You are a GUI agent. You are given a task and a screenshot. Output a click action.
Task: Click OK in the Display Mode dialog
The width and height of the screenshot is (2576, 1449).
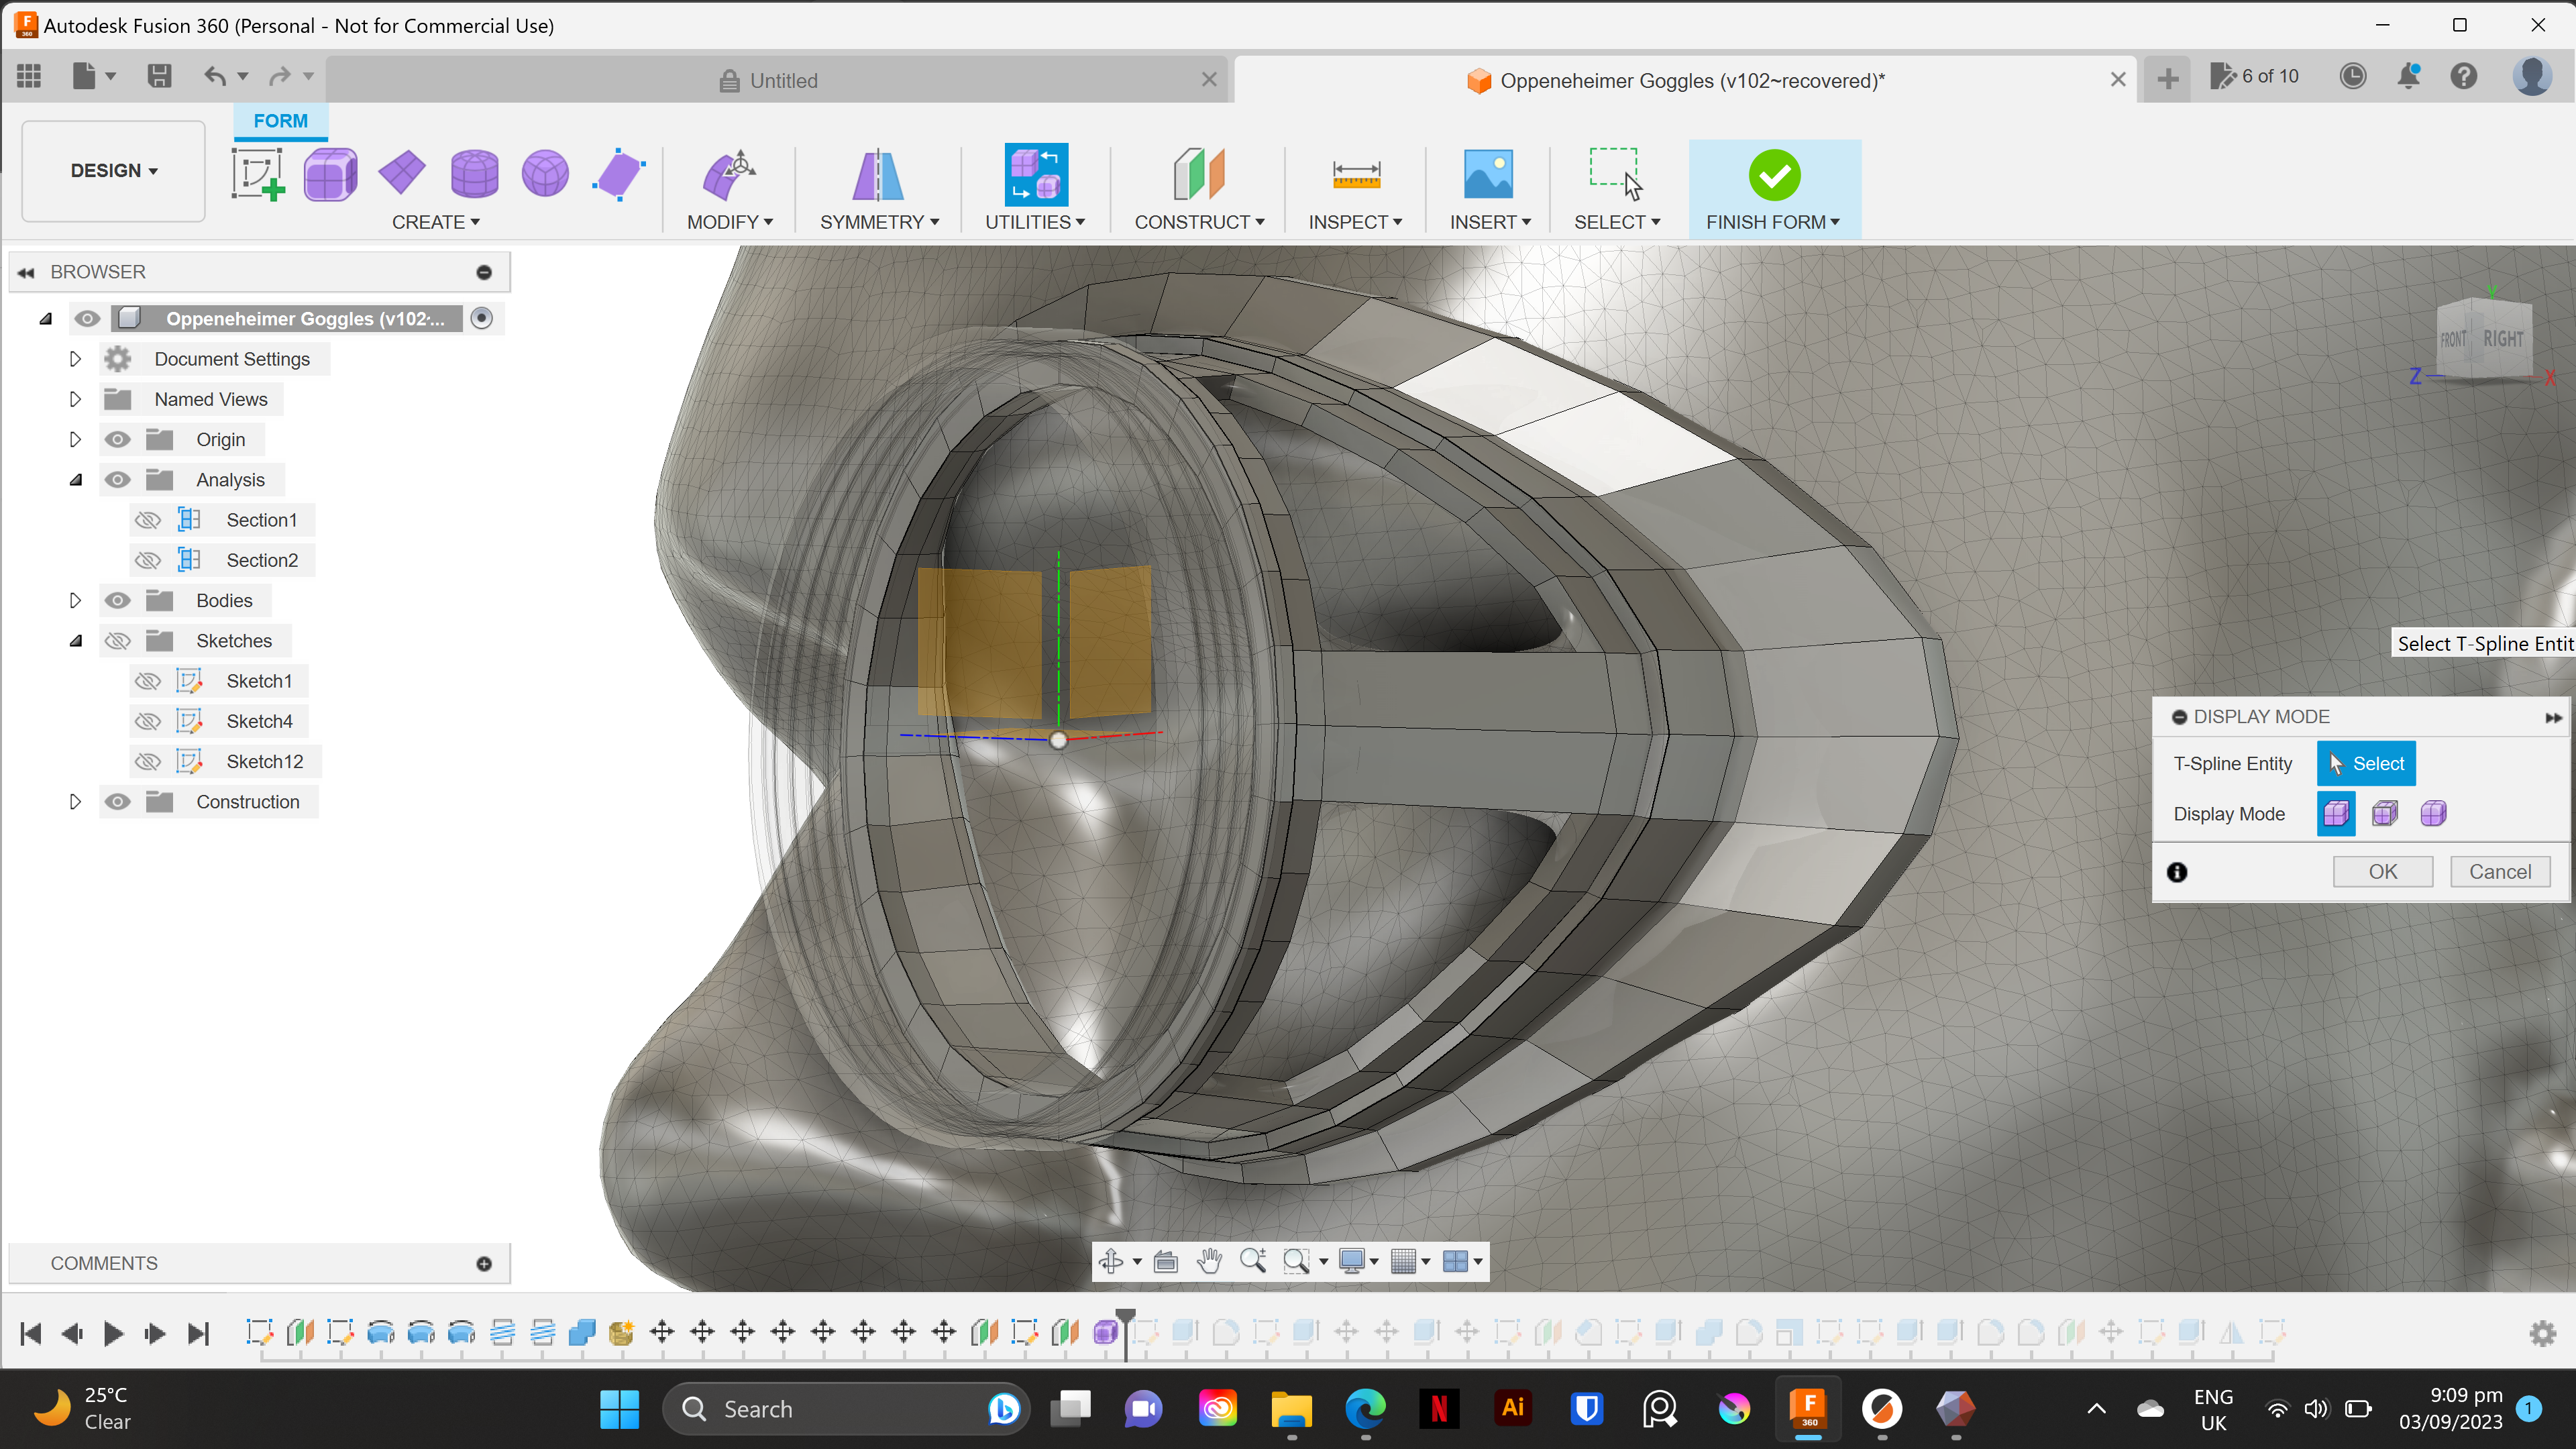click(x=2383, y=871)
